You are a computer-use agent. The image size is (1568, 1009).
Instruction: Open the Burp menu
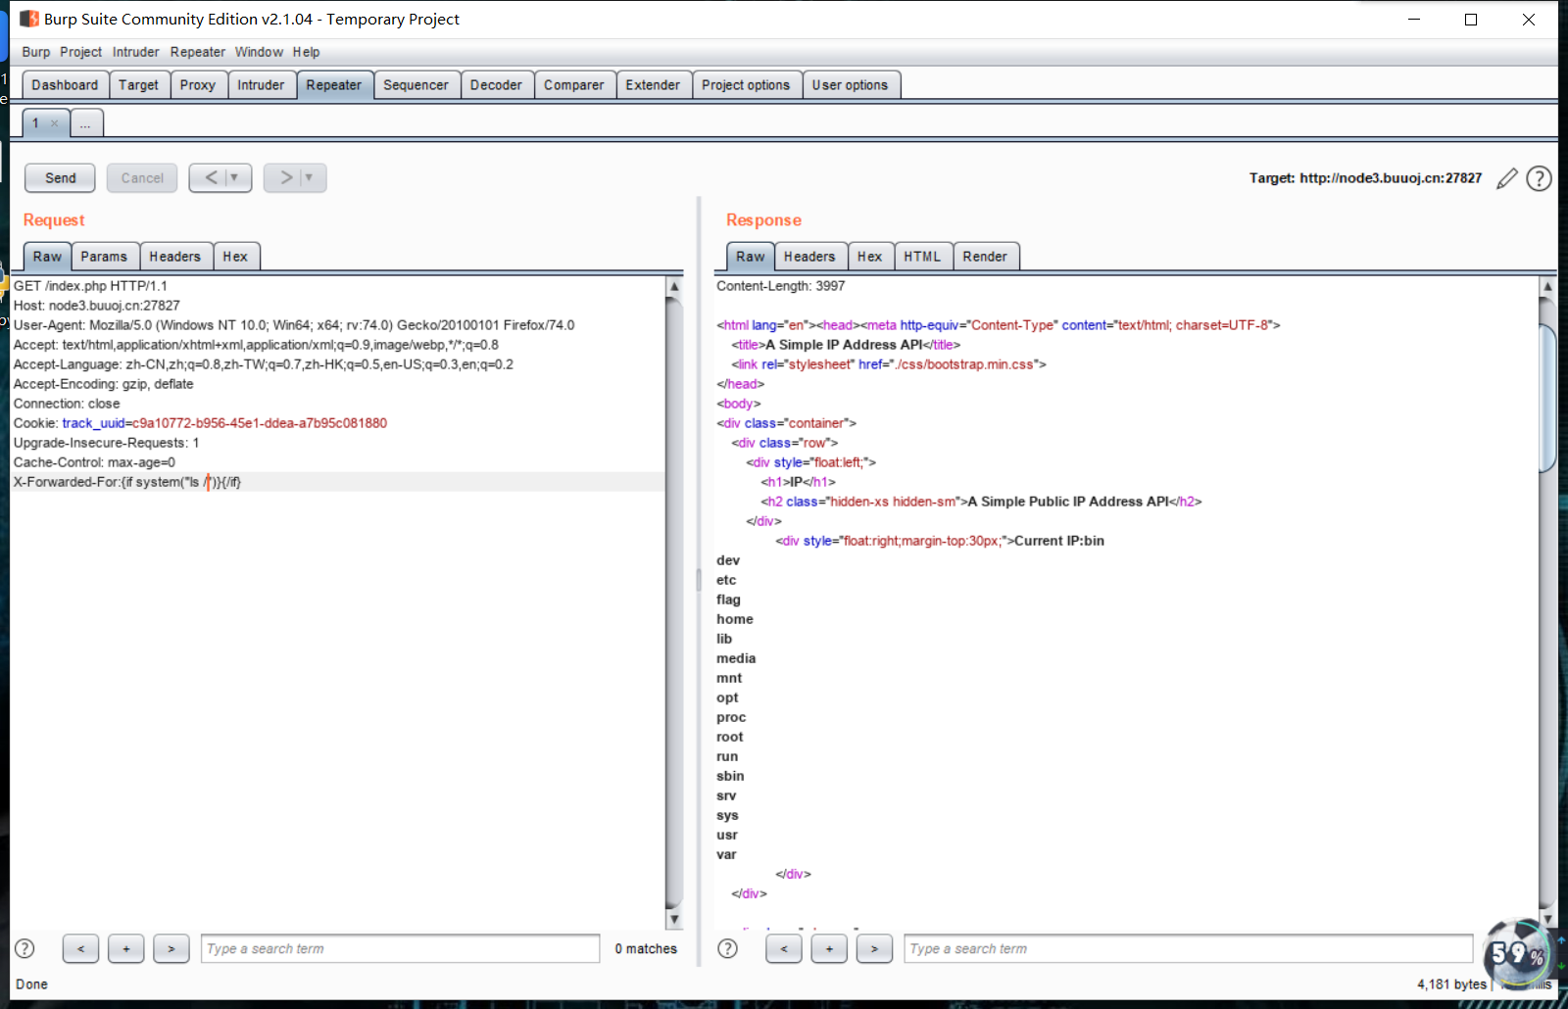(36, 52)
